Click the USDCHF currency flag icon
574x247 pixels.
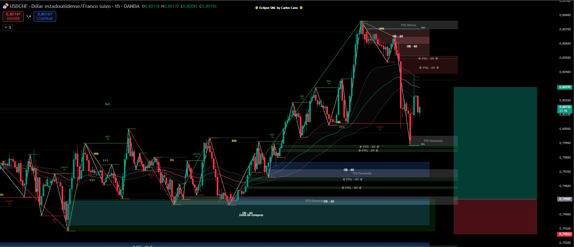coord(5,6)
